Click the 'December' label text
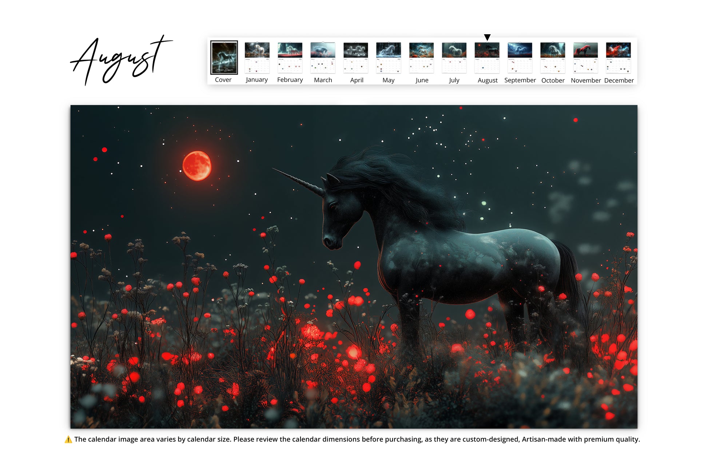708x472 pixels. (619, 80)
